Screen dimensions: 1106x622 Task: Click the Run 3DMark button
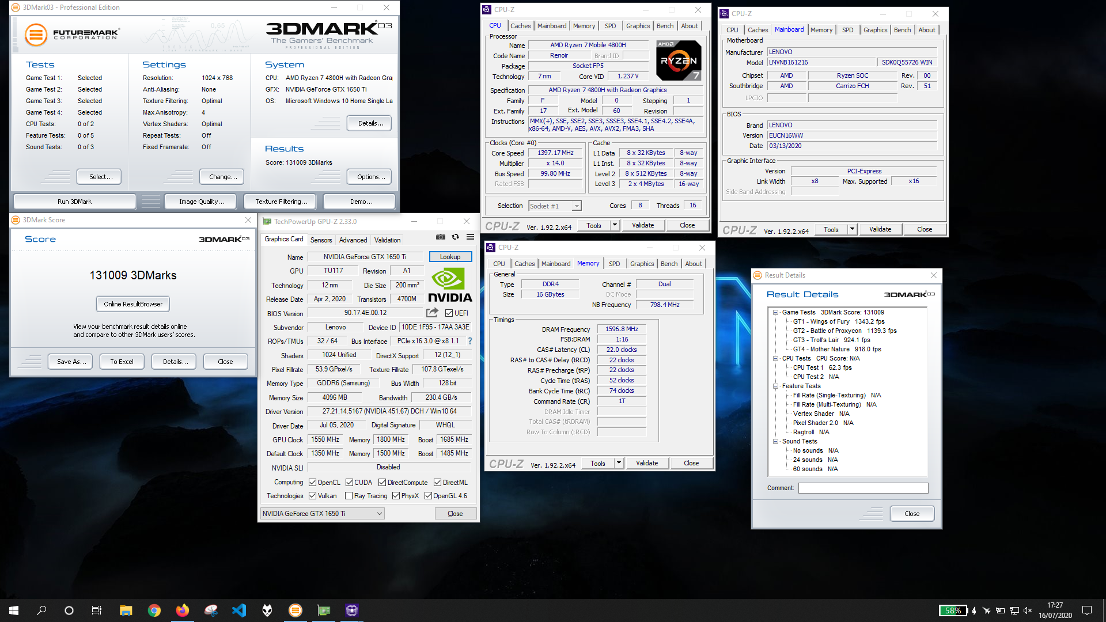point(74,202)
